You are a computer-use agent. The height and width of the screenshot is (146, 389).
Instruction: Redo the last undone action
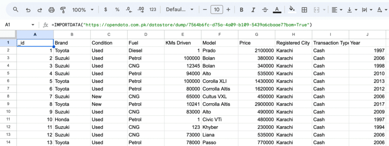click(x=40, y=9)
